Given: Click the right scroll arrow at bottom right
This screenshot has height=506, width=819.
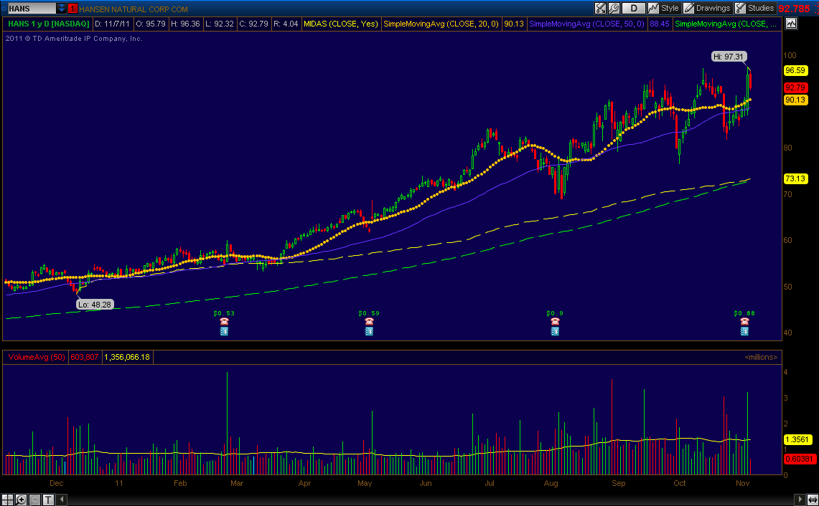Looking at the screenshot, I should (x=800, y=500).
